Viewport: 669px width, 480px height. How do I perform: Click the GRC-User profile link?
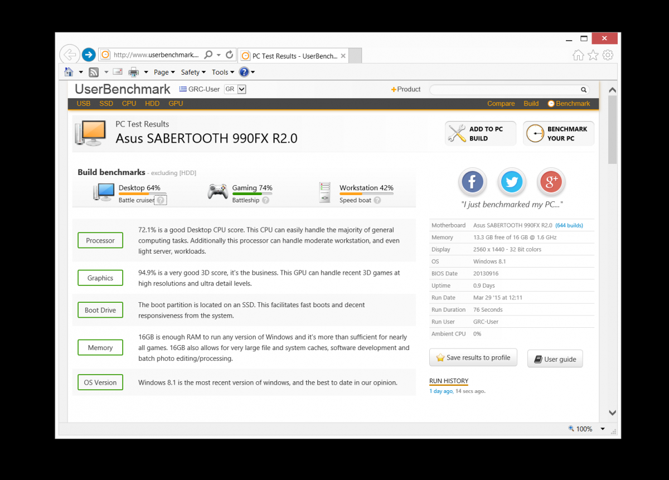tap(200, 89)
